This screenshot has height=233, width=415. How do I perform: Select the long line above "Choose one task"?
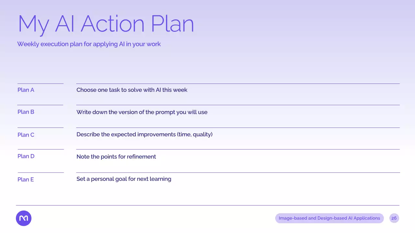click(238, 83)
